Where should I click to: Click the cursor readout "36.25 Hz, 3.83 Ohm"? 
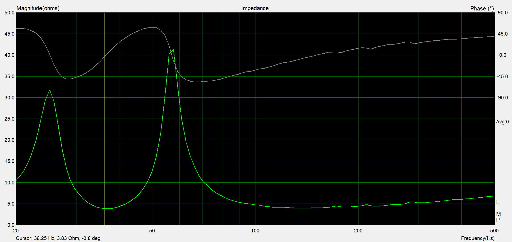57,238
